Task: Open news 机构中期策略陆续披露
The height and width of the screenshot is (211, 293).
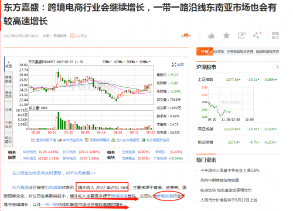Action: coord(220,180)
